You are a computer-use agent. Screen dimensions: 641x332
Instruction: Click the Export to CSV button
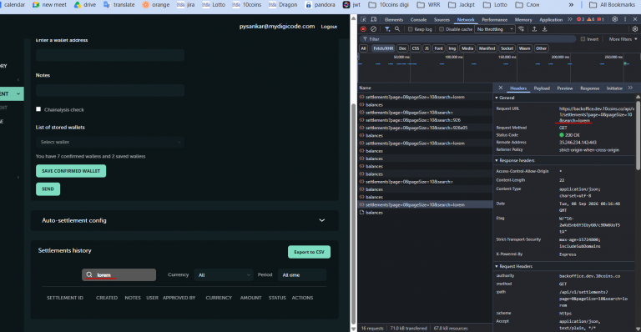(309, 252)
